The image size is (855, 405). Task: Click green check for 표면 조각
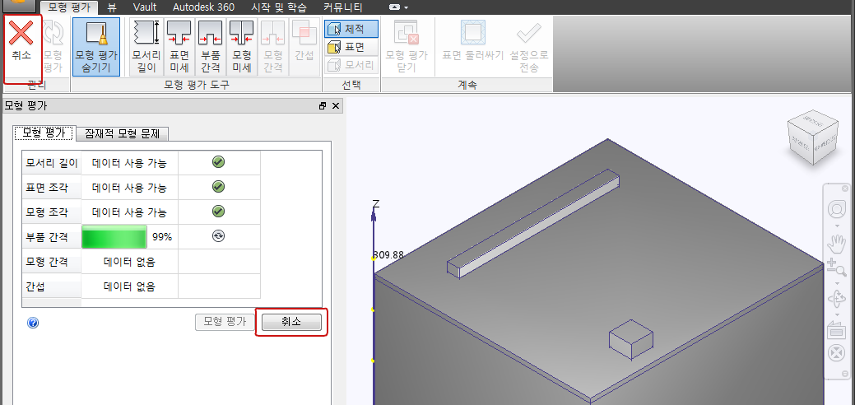point(219,187)
